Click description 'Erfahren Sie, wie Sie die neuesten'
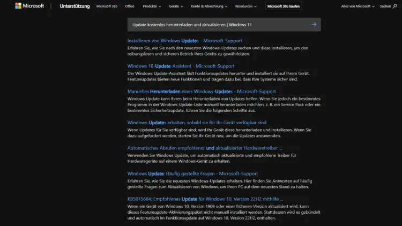Viewport: 402px width, 226px height. [x=220, y=184]
